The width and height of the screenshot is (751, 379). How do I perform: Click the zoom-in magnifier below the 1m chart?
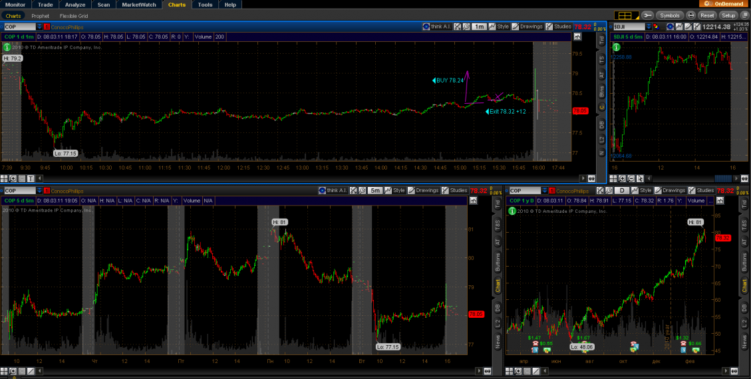coord(13,178)
